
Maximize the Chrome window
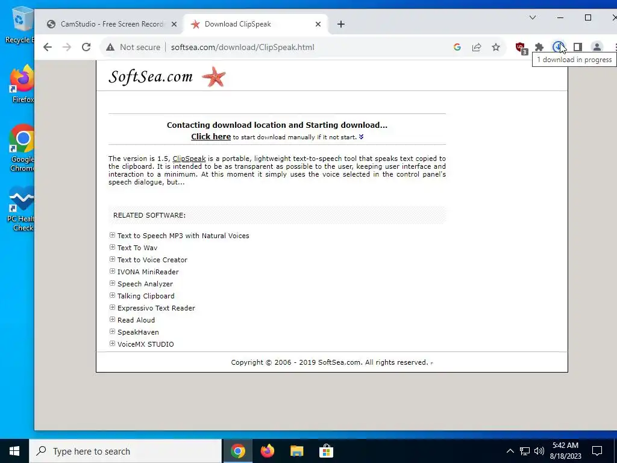tap(588, 17)
